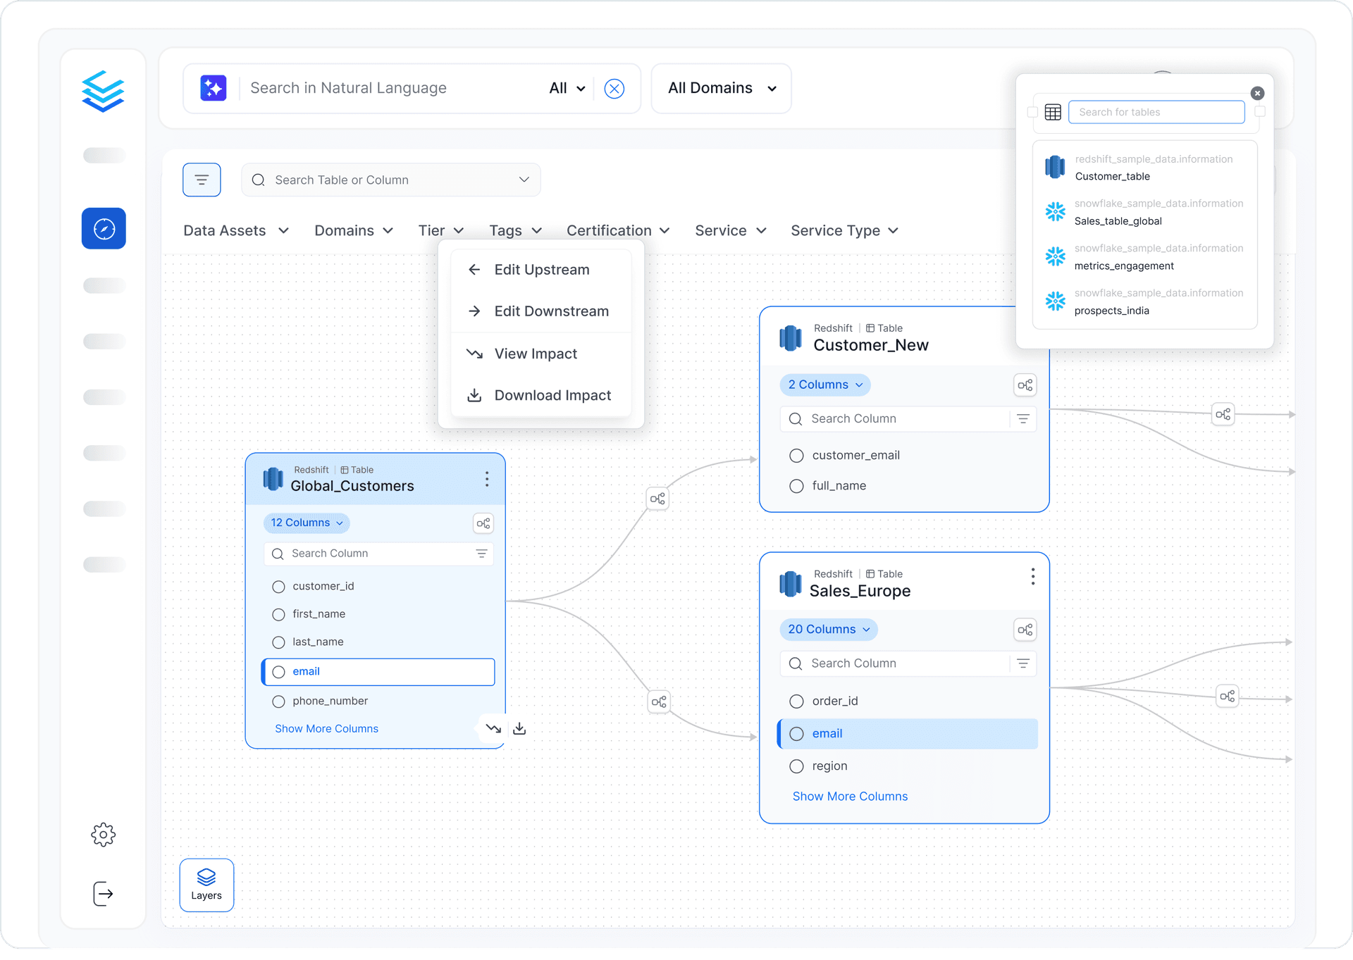The image size is (1353, 960).
Task: Choose Edit Downstream from context menu
Action: pos(550,311)
